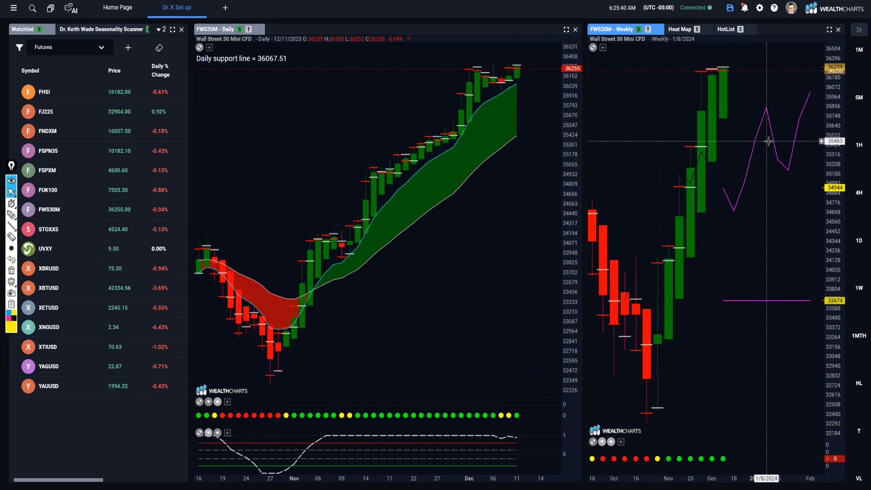Open the CMYK color palette swatch
The width and height of the screenshot is (871, 490).
click(11, 315)
